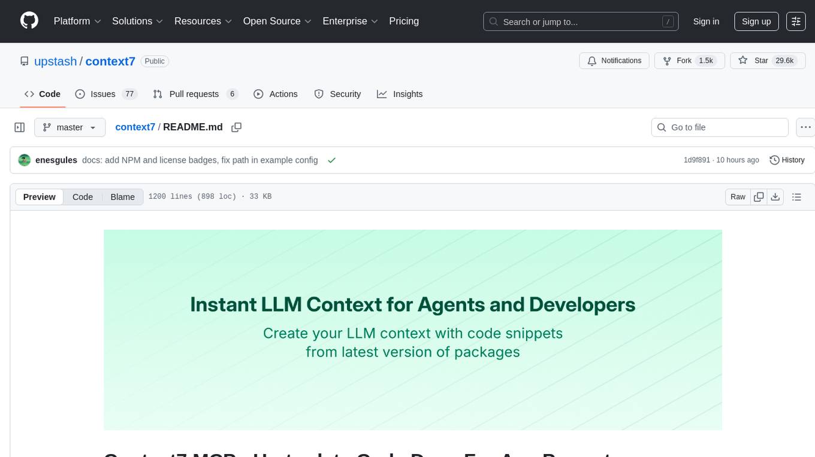Switch to the Actions tab

pos(276,94)
